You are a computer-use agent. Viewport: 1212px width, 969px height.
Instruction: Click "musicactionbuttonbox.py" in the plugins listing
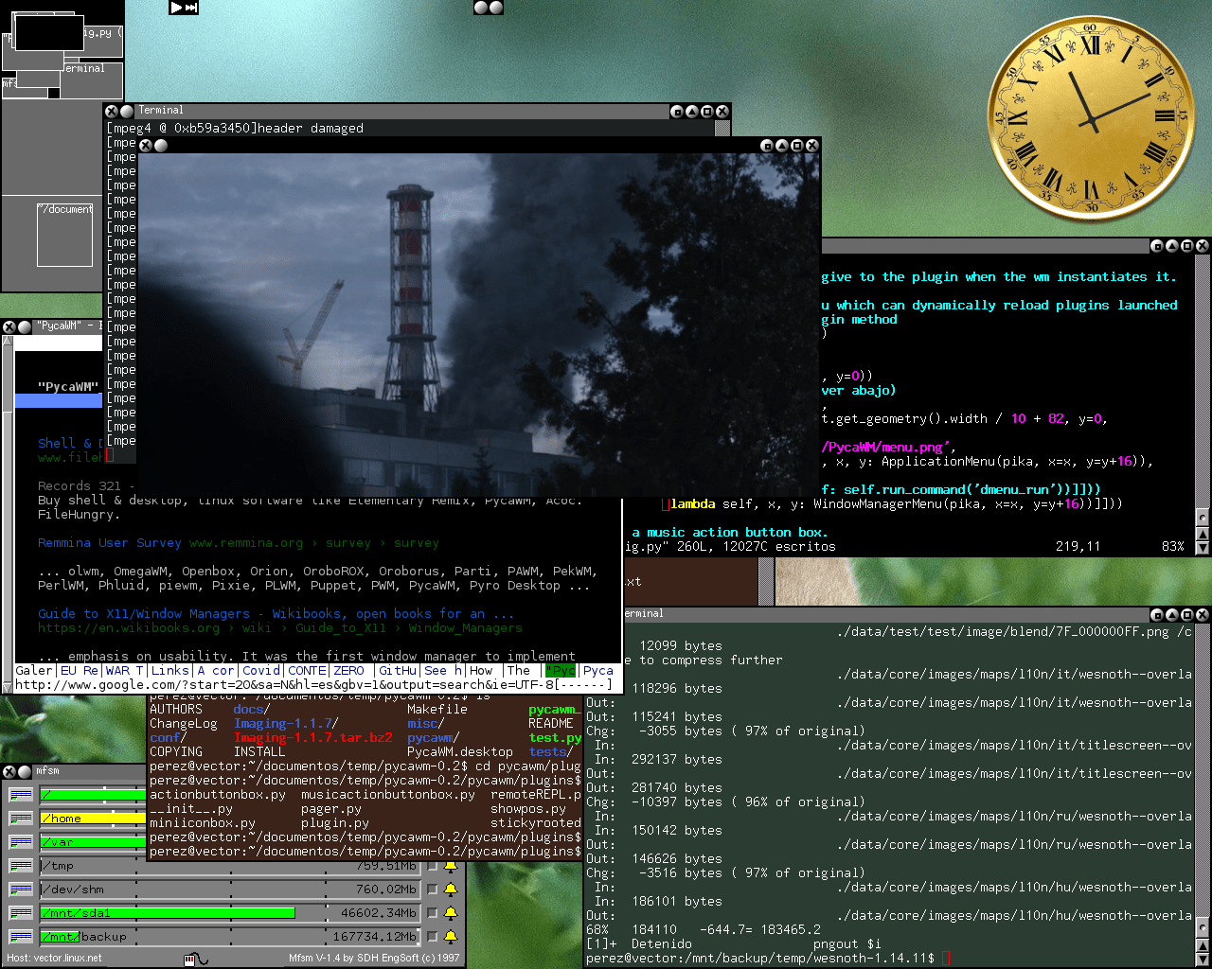click(x=388, y=795)
